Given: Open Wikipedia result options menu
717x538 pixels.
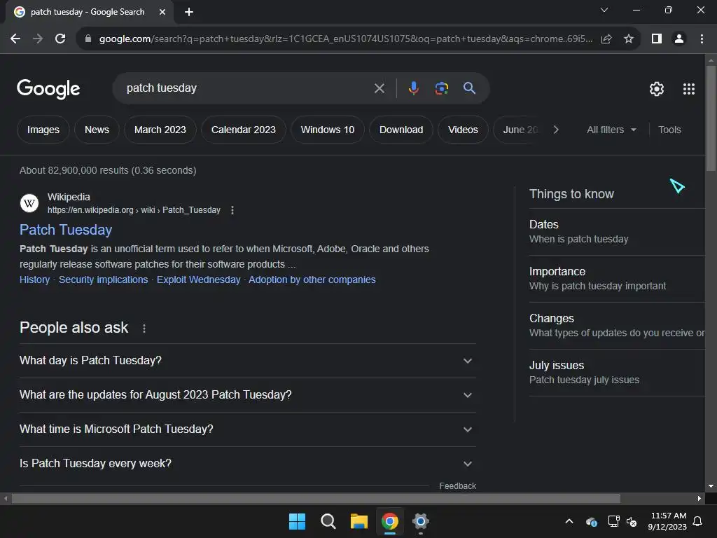Looking at the screenshot, I should coord(232,210).
